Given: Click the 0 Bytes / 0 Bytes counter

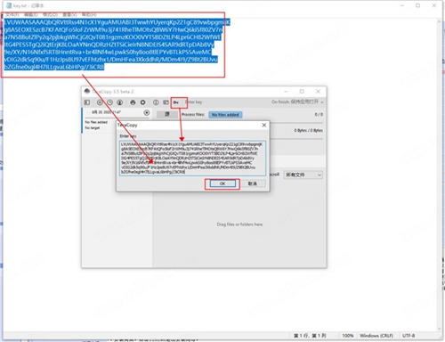Looking at the screenshot, I should point(308,130).
